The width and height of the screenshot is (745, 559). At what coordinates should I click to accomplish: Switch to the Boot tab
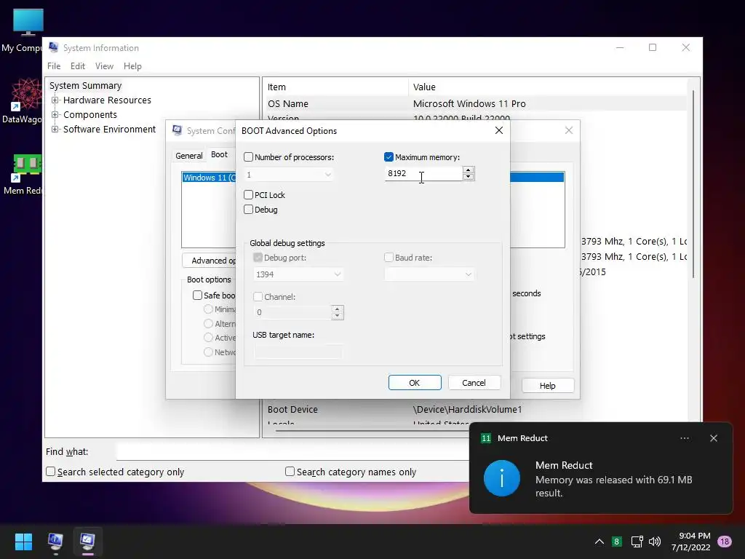point(219,154)
